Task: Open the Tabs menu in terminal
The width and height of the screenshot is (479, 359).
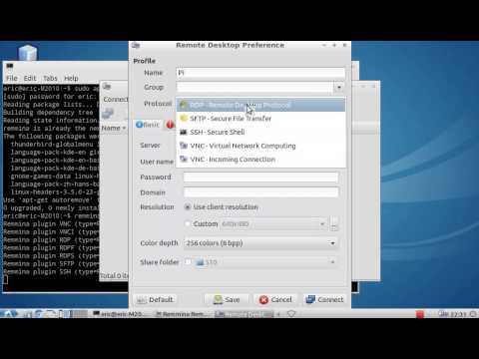Action: [x=50, y=78]
